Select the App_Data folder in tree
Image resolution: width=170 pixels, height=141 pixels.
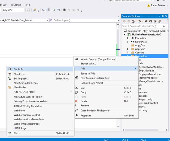(140, 45)
